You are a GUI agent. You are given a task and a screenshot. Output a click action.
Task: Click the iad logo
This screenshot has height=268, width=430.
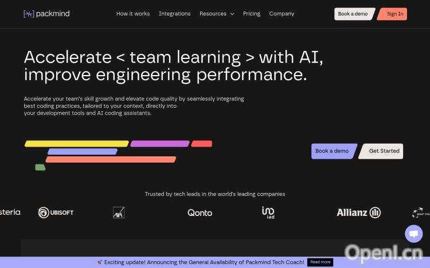(268, 212)
